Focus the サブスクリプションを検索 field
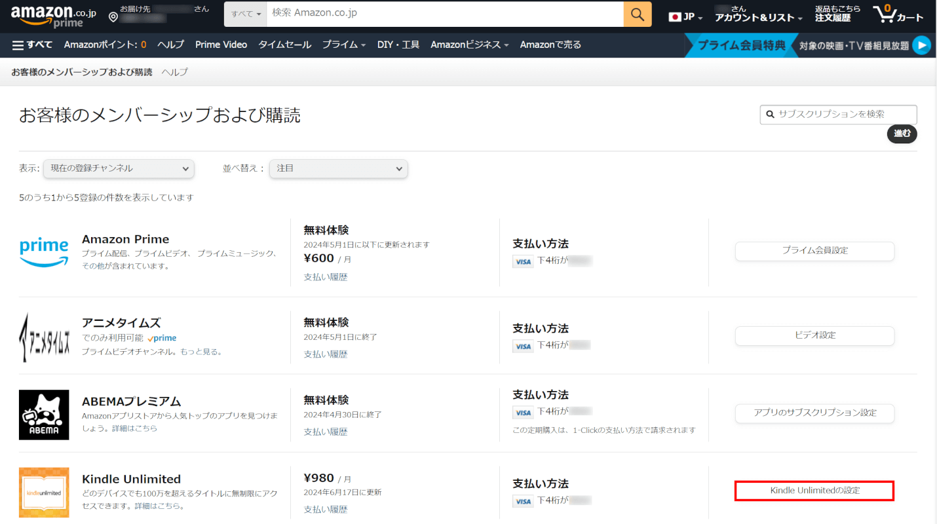 [839, 114]
